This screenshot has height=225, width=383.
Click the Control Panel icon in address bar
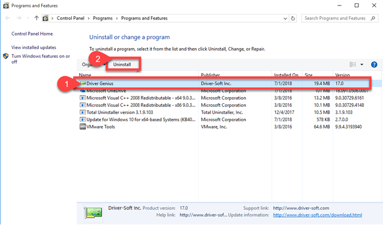click(46, 18)
